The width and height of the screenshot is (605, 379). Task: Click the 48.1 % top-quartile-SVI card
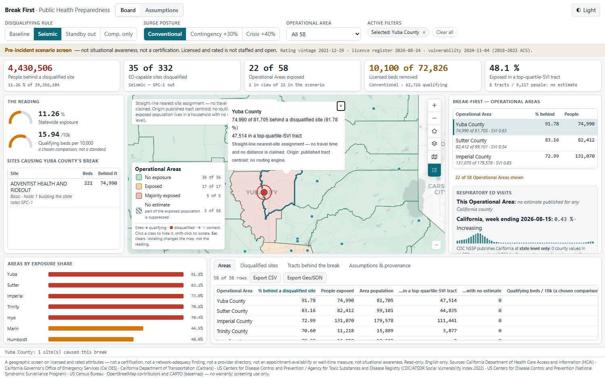point(543,76)
